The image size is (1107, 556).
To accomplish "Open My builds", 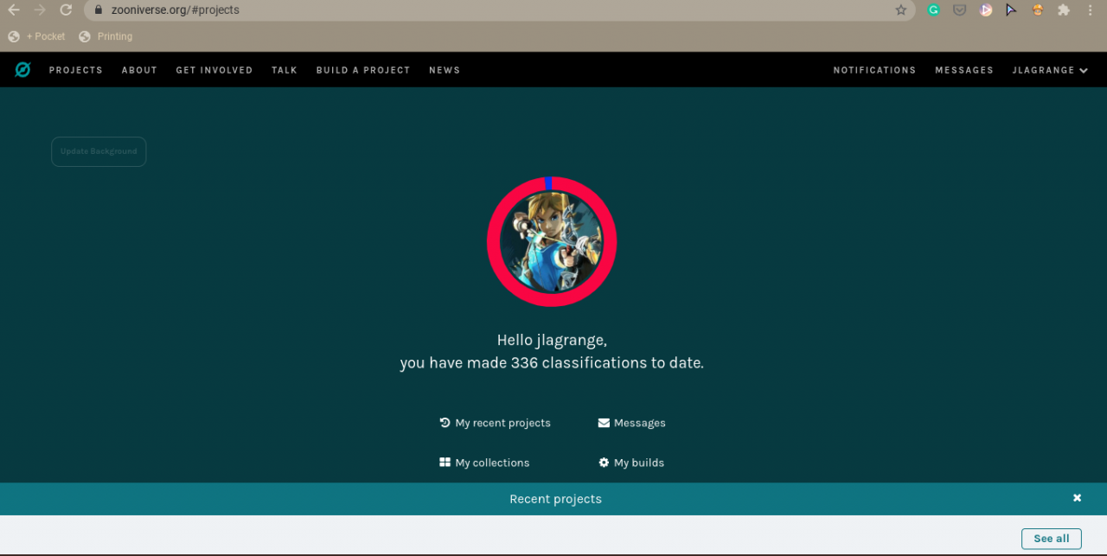I will pos(631,463).
